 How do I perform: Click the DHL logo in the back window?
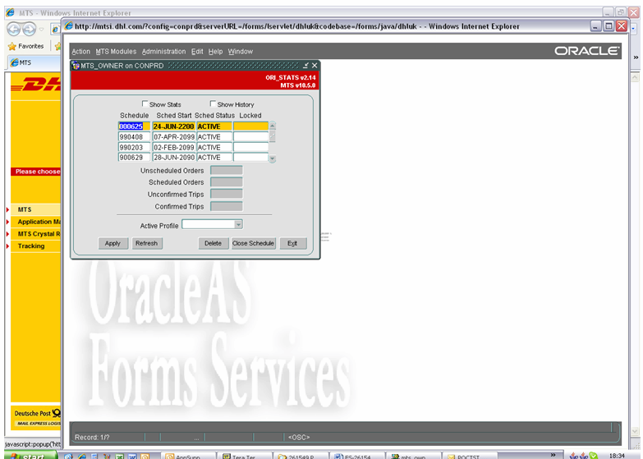[35, 85]
